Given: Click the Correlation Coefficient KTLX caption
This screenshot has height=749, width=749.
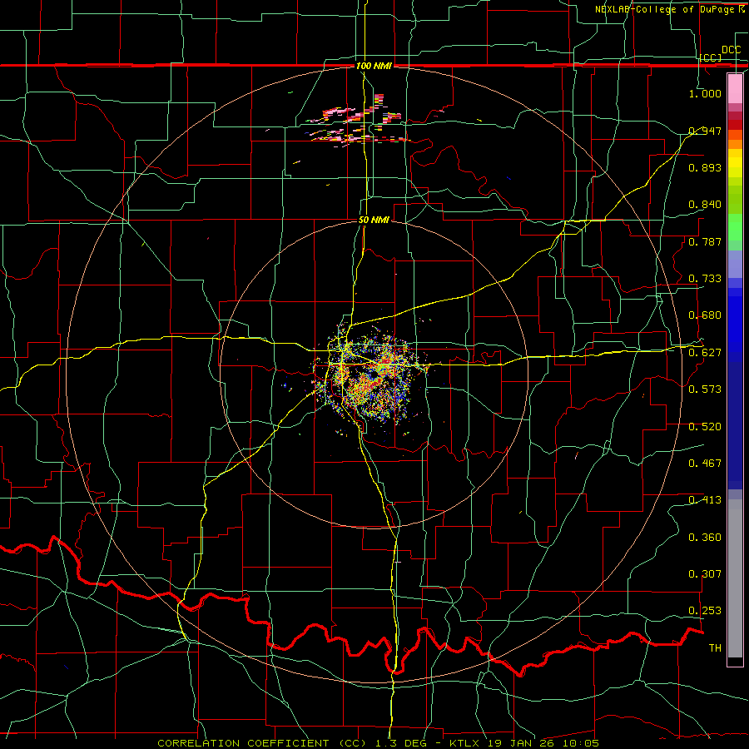Looking at the screenshot, I should click(x=378, y=743).
